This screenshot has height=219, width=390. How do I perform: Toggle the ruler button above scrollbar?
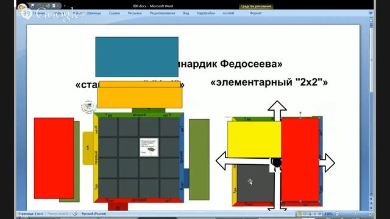tap(371, 20)
